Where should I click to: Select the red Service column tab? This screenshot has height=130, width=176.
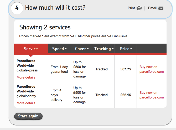pos(31,49)
